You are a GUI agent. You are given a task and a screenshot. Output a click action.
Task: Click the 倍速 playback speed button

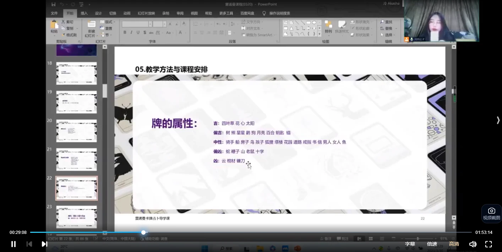(x=432, y=244)
